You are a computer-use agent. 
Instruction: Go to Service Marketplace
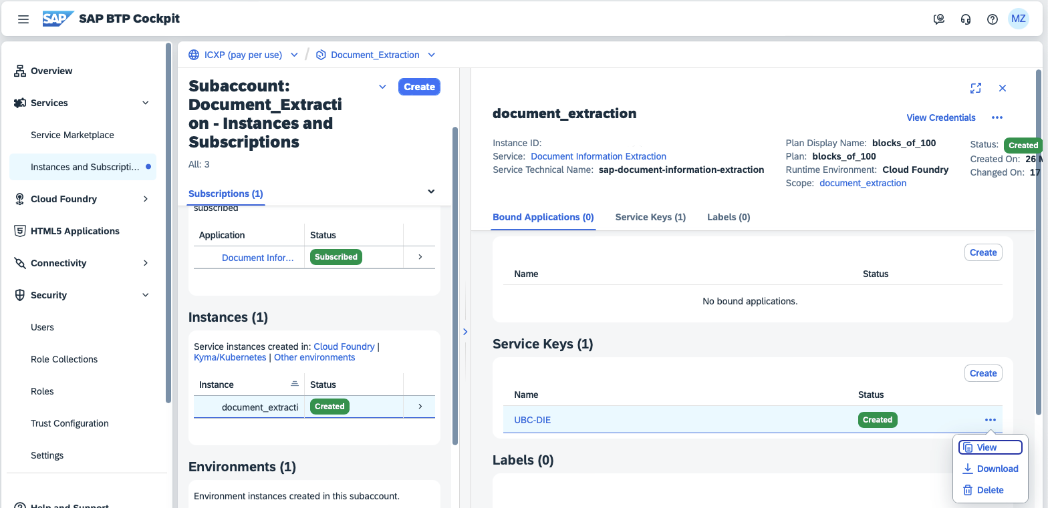tap(72, 135)
